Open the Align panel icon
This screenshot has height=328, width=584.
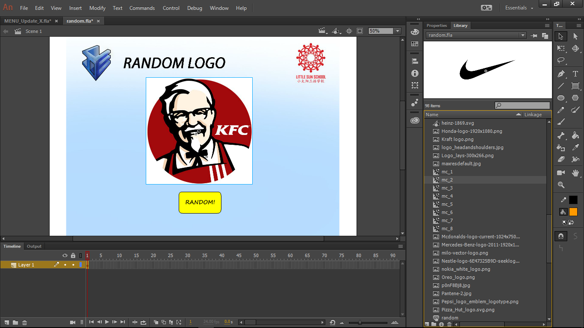pyautogui.click(x=414, y=61)
